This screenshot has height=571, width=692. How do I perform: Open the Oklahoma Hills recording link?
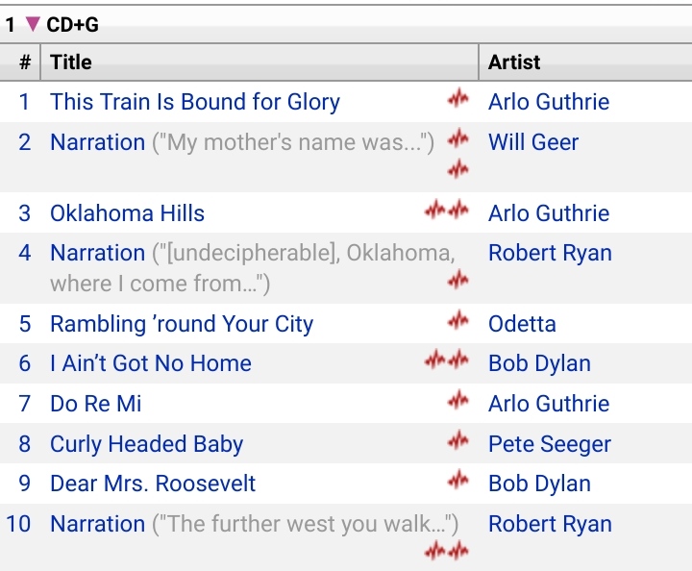point(127,213)
